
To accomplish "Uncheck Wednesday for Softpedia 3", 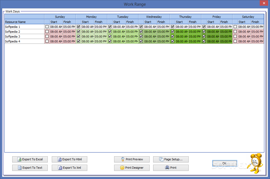I will click(x=141, y=37).
